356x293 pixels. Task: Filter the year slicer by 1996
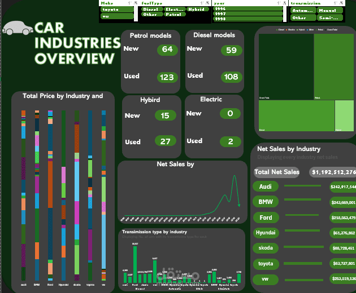(x=248, y=9)
